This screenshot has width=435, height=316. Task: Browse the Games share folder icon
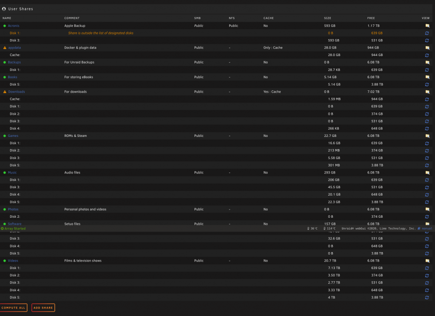coord(427,136)
